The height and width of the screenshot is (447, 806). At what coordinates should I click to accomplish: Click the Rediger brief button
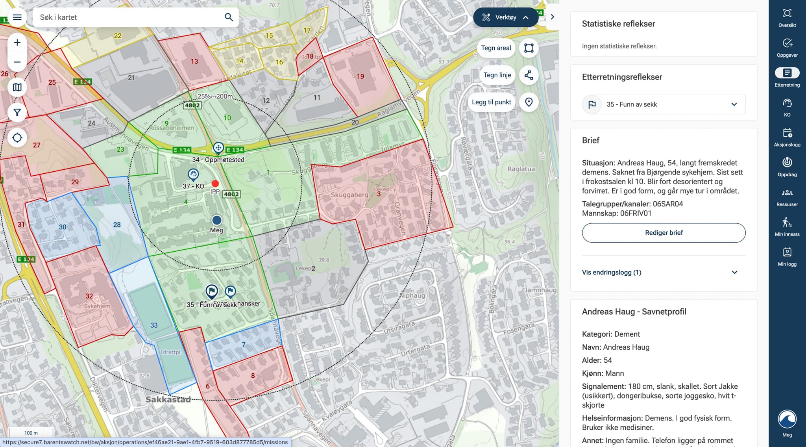[664, 233]
